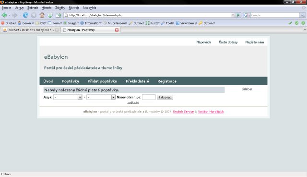This screenshot has width=307, height=177.
Task: Open the Information developer toolbar menu
Action: point(91,23)
